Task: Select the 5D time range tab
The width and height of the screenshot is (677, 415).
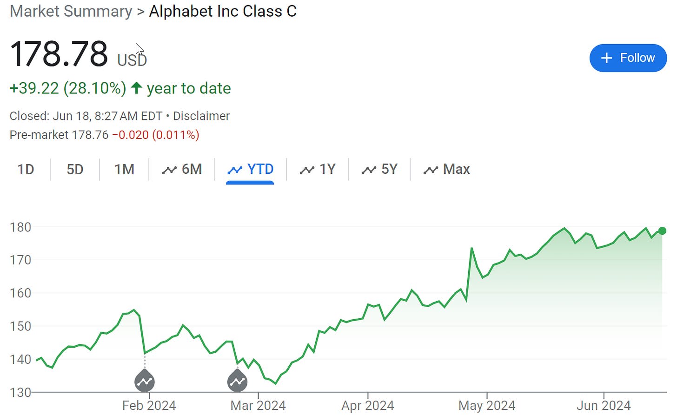Action: click(x=75, y=169)
